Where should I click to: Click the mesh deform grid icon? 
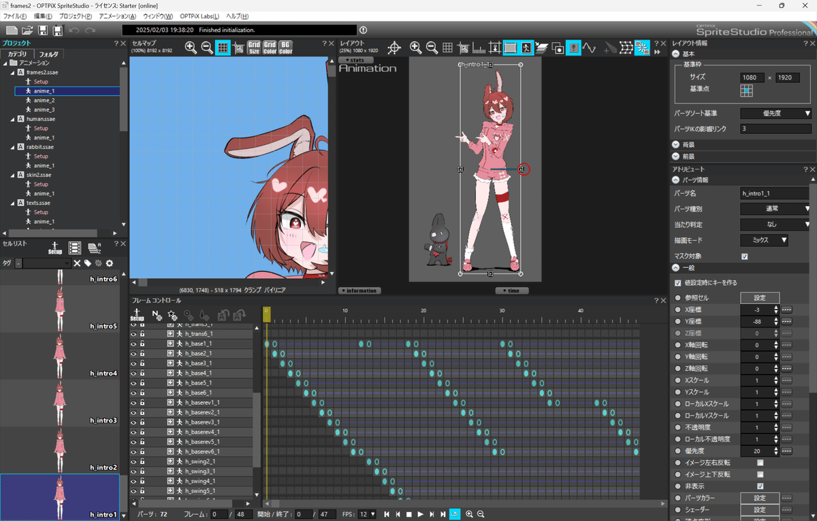(x=626, y=48)
